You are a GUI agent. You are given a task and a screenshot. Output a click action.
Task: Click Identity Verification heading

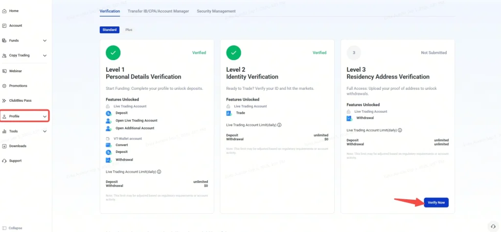pos(252,77)
